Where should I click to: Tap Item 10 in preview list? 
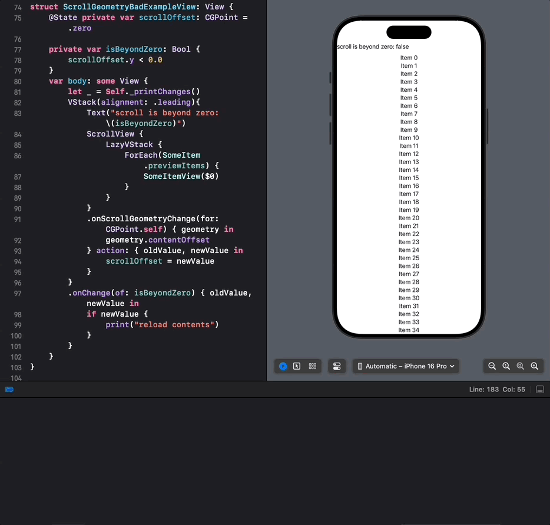[409, 138]
